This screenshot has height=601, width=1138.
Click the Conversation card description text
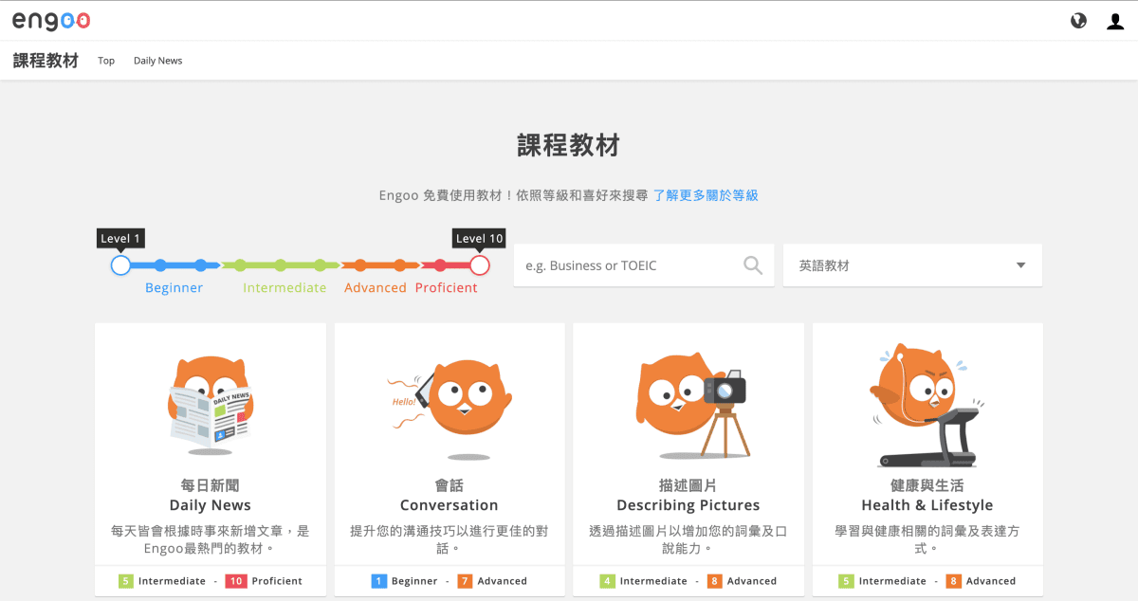450,539
